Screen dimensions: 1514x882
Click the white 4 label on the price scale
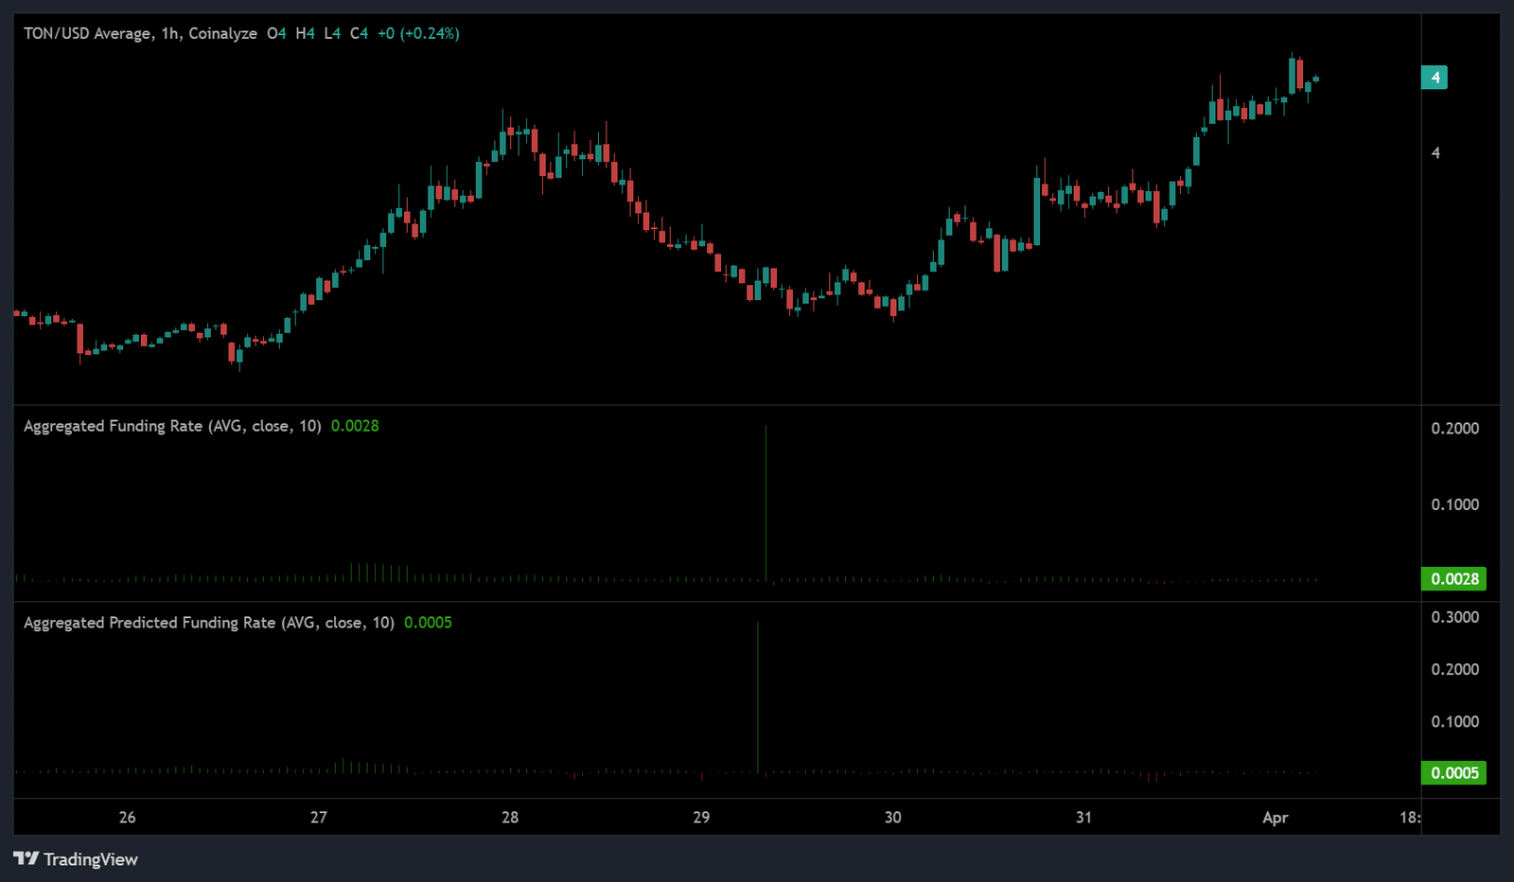1435,152
